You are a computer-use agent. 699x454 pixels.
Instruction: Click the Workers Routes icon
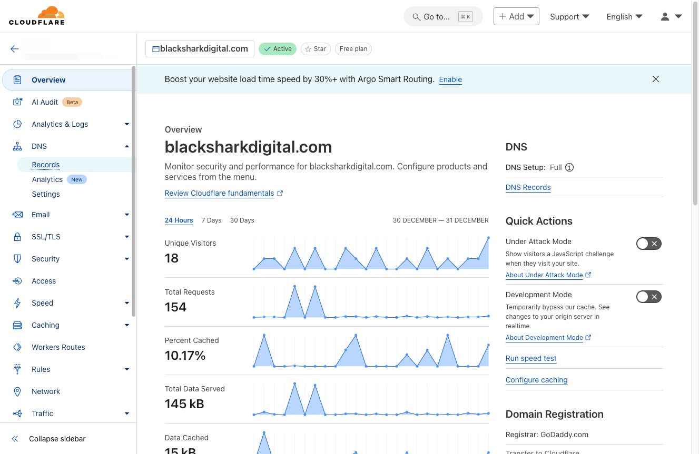point(17,347)
